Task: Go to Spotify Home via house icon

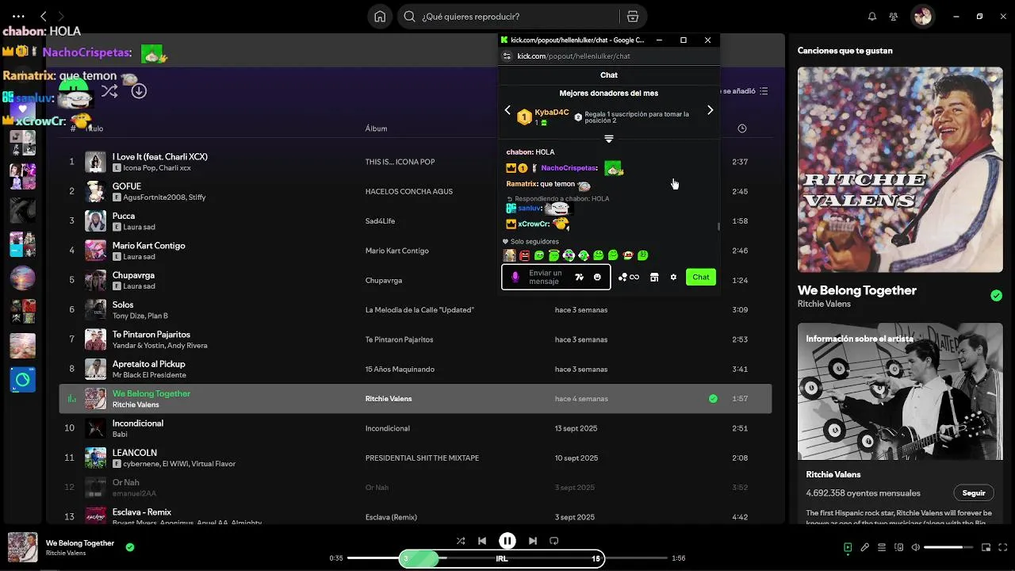Action: 380,17
